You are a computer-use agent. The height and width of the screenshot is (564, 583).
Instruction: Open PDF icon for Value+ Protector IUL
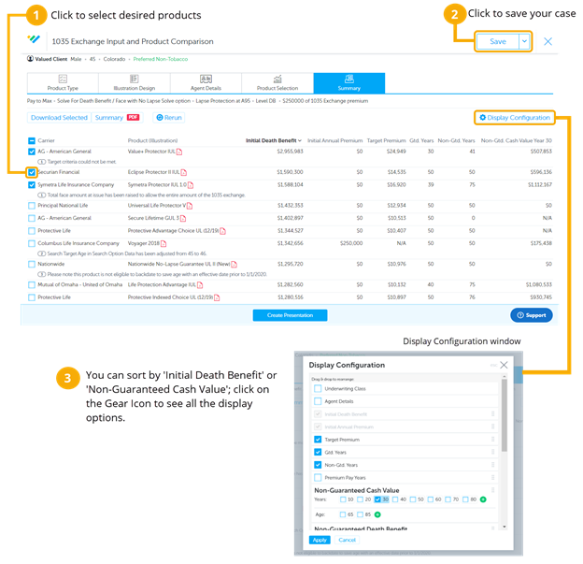tap(179, 152)
